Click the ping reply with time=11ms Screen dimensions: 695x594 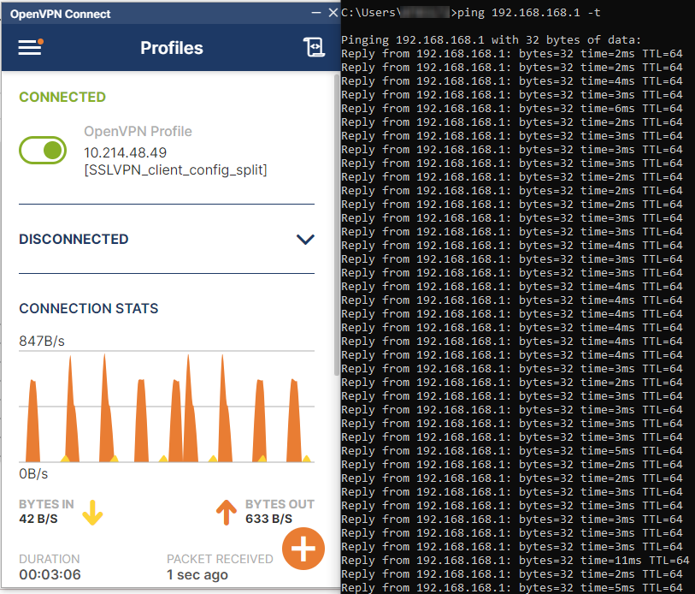tap(515, 561)
